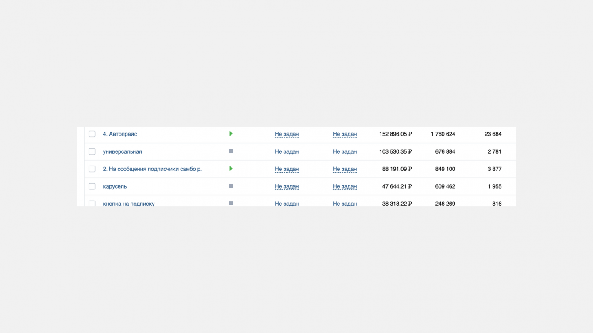Image resolution: width=593 pixels, height=333 pixels.
Task: Click the left Не задан limit for 4. Автопрайс
Action: tap(287, 134)
